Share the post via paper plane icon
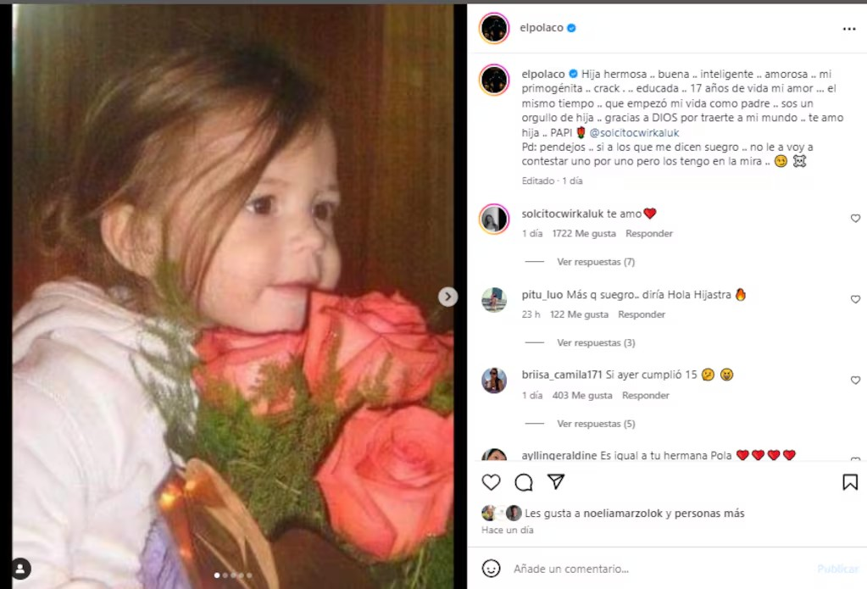This screenshot has width=867, height=589. (x=556, y=482)
